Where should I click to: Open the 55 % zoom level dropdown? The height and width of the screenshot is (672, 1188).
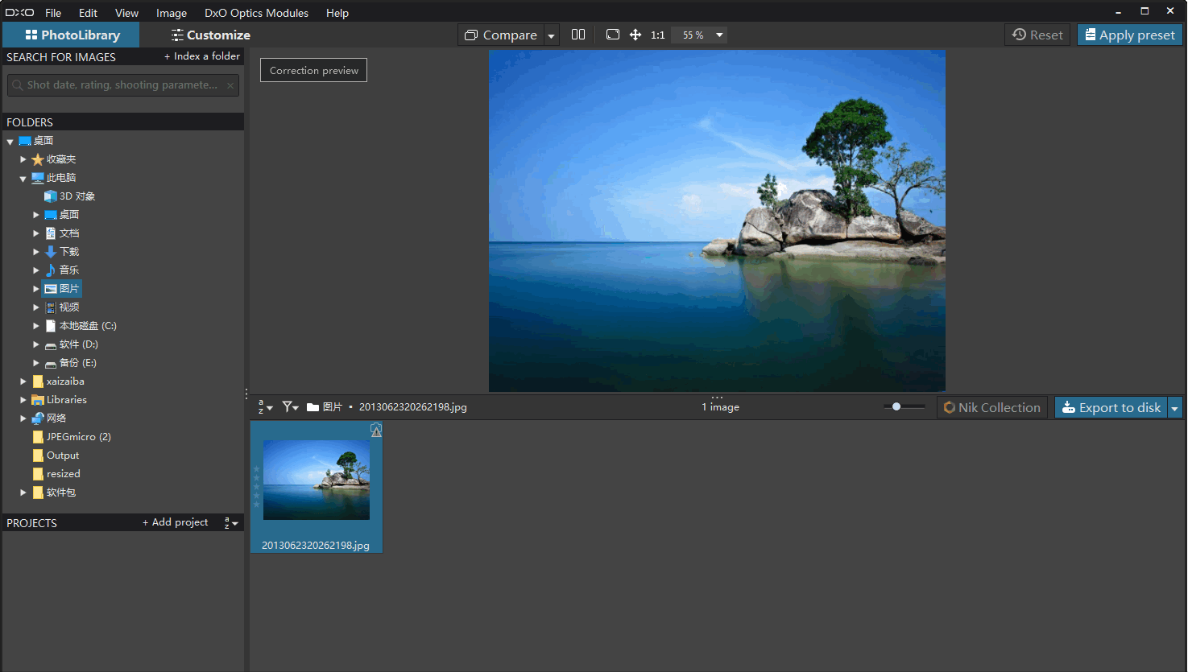point(719,35)
